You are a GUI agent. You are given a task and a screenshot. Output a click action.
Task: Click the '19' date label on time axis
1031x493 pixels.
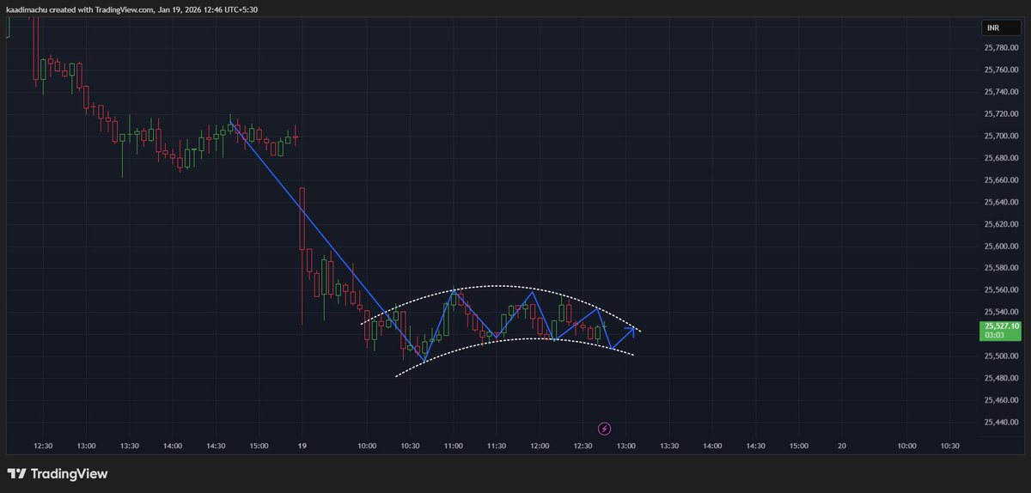click(x=302, y=447)
